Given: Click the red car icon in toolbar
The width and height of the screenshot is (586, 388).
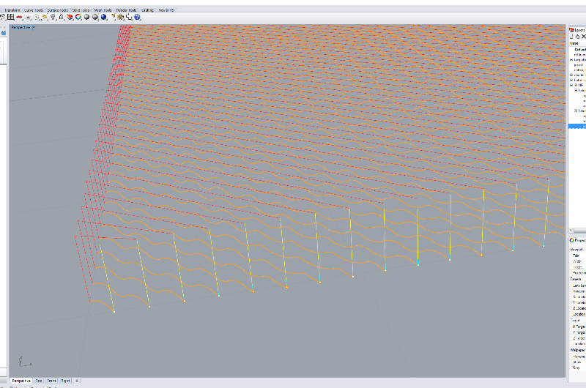Looking at the screenshot, I should (20, 17).
